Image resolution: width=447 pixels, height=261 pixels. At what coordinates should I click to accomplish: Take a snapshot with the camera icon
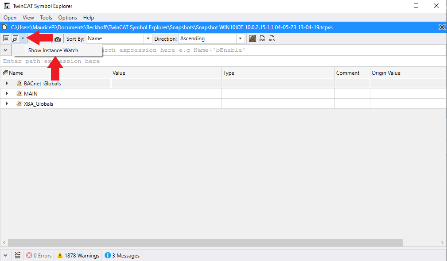pos(58,39)
